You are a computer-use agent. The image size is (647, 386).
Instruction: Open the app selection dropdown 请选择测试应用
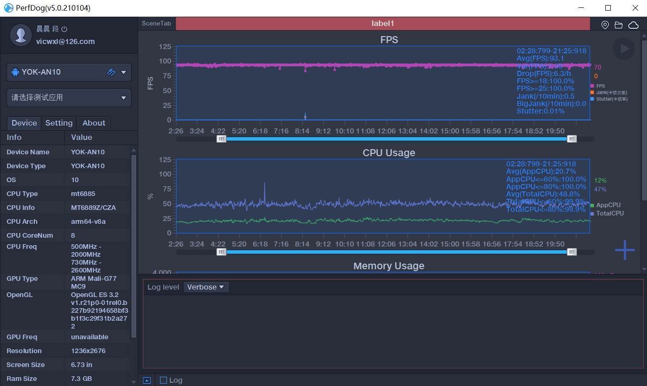point(69,98)
